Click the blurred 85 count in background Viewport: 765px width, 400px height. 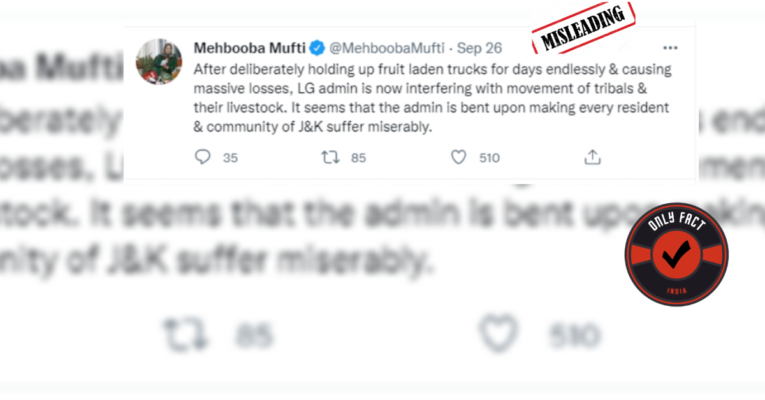(253, 335)
